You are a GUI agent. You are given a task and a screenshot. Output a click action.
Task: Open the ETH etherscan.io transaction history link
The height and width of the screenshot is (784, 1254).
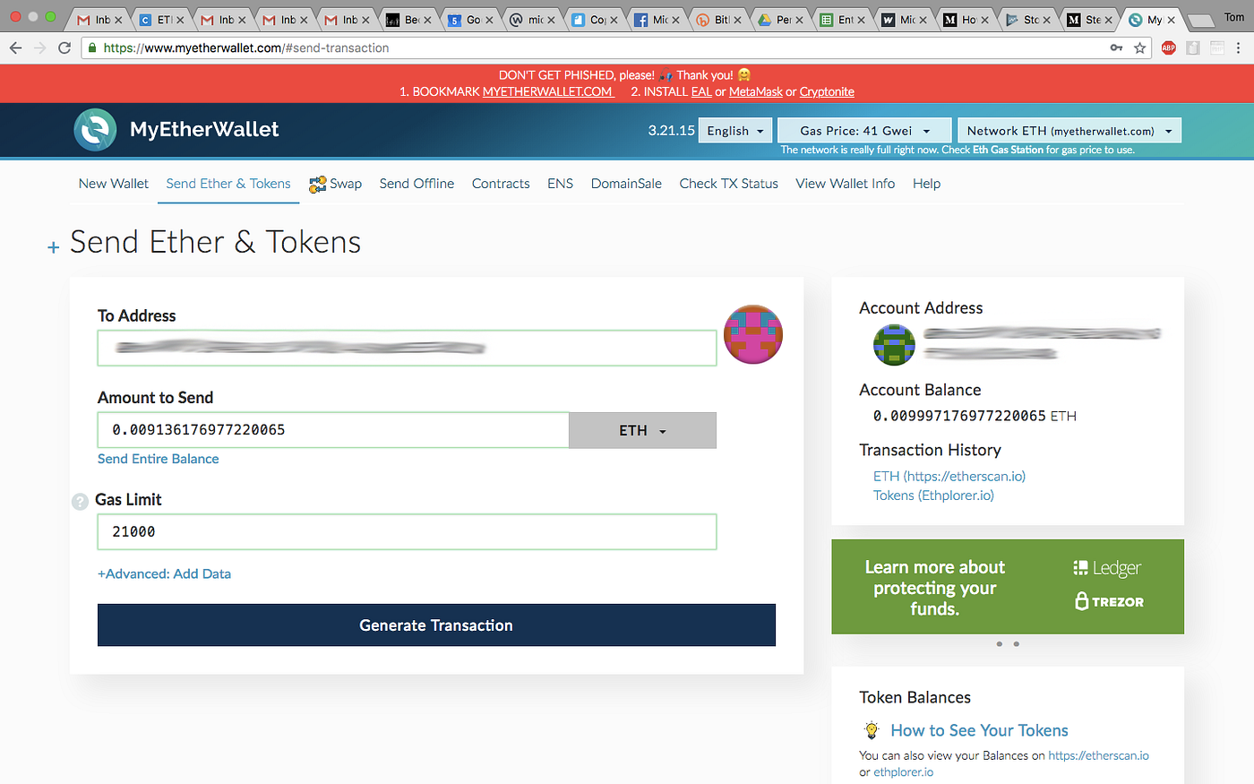(949, 477)
